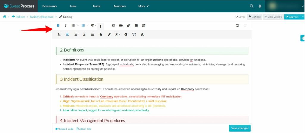Click the Attach File link

84,129
